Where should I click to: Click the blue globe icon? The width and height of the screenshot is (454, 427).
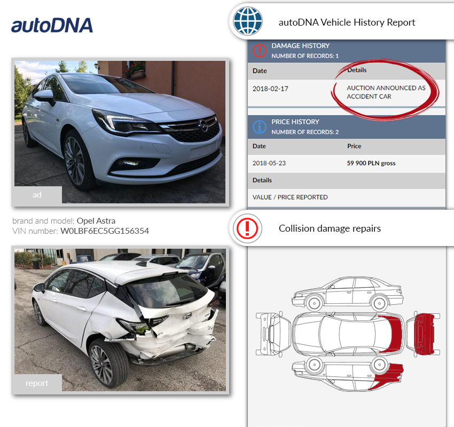click(x=248, y=21)
